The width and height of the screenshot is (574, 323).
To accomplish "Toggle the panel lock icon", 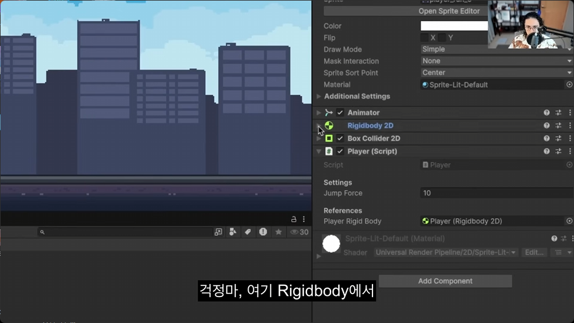I will (x=293, y=219).
